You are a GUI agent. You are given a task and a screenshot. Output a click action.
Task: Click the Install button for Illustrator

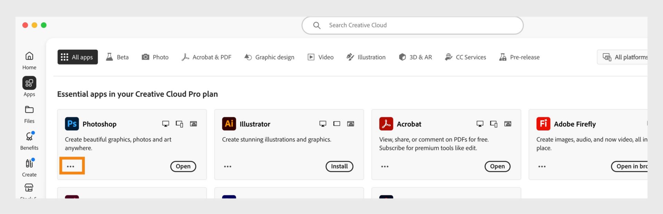pos(339,166)
